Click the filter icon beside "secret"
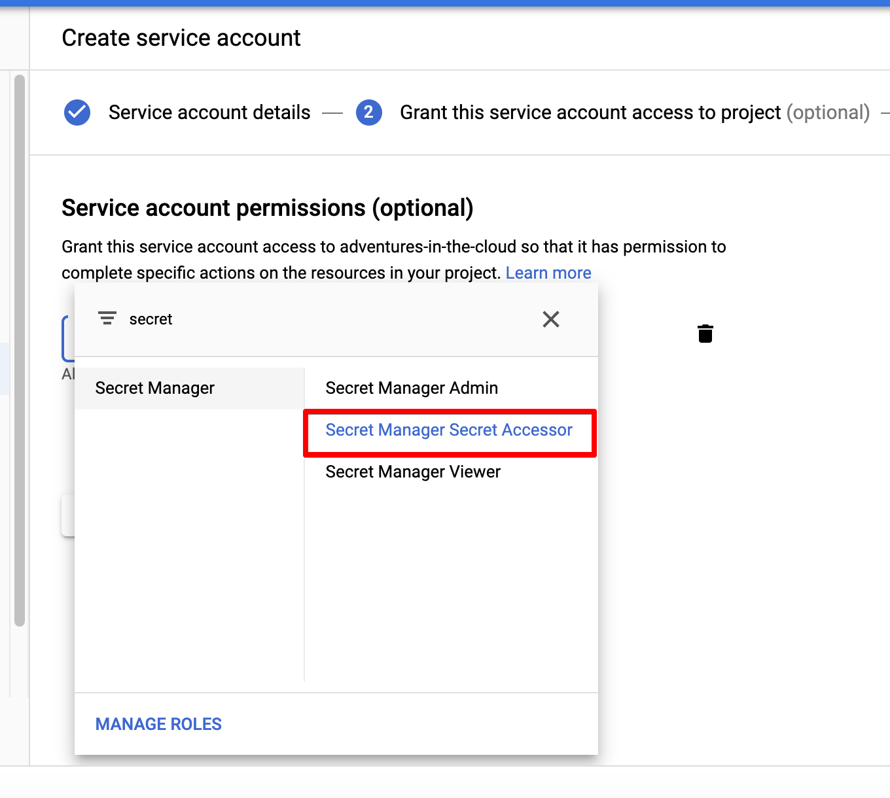This screenshot has height=798, width=890. click(x=107, y=319)
